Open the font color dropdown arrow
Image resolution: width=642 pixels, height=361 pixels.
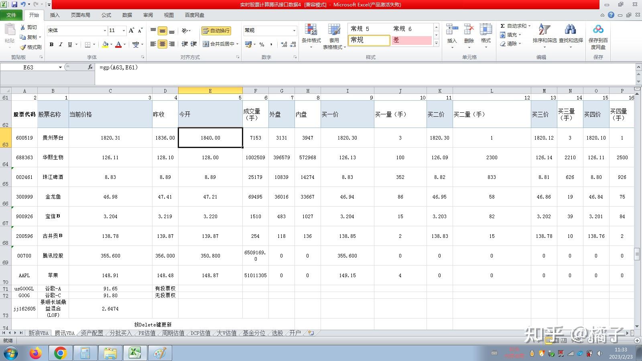coord(124,45)
